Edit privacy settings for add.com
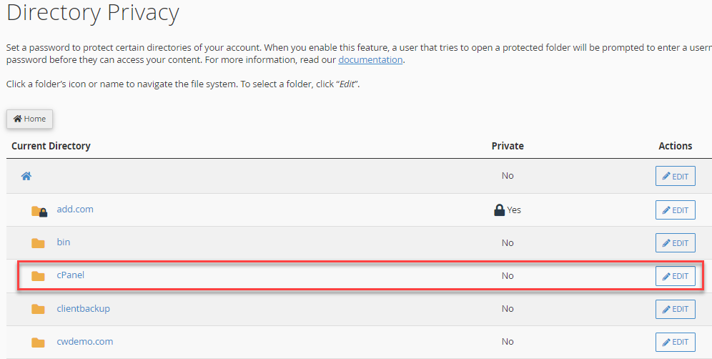Screen dimensions: 712x359 [x=675, y=210]
